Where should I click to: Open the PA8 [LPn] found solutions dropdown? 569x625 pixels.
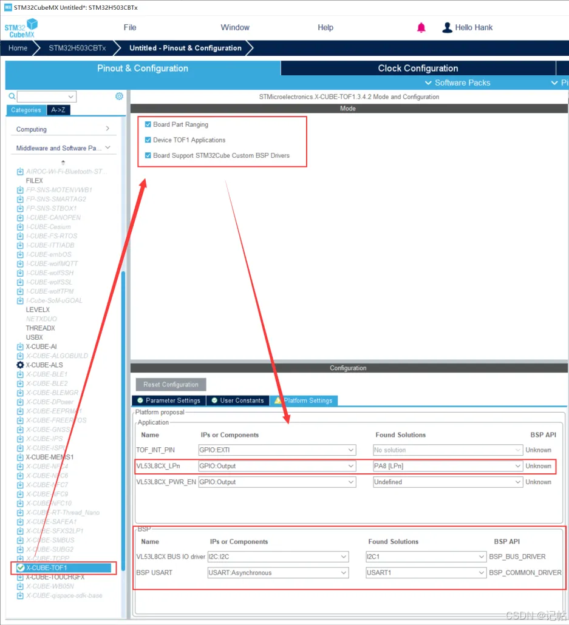point(448,466)
